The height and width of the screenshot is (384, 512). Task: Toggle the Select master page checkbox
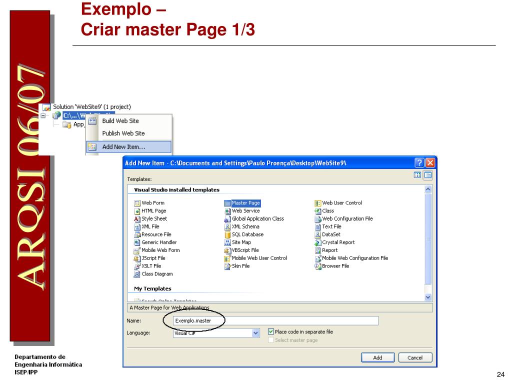270,340
